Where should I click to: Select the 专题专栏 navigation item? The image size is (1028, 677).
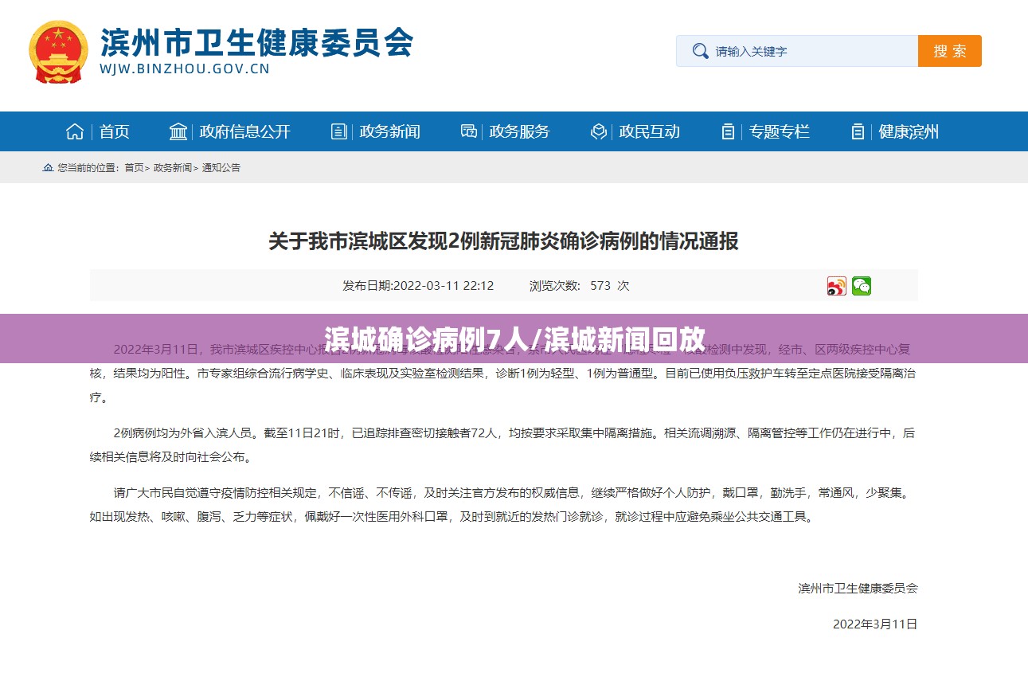click(x=764, y=131)
